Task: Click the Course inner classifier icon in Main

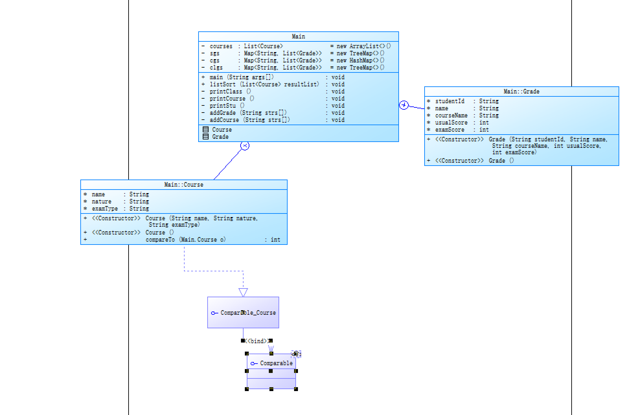Action: [x=205, y=129]
